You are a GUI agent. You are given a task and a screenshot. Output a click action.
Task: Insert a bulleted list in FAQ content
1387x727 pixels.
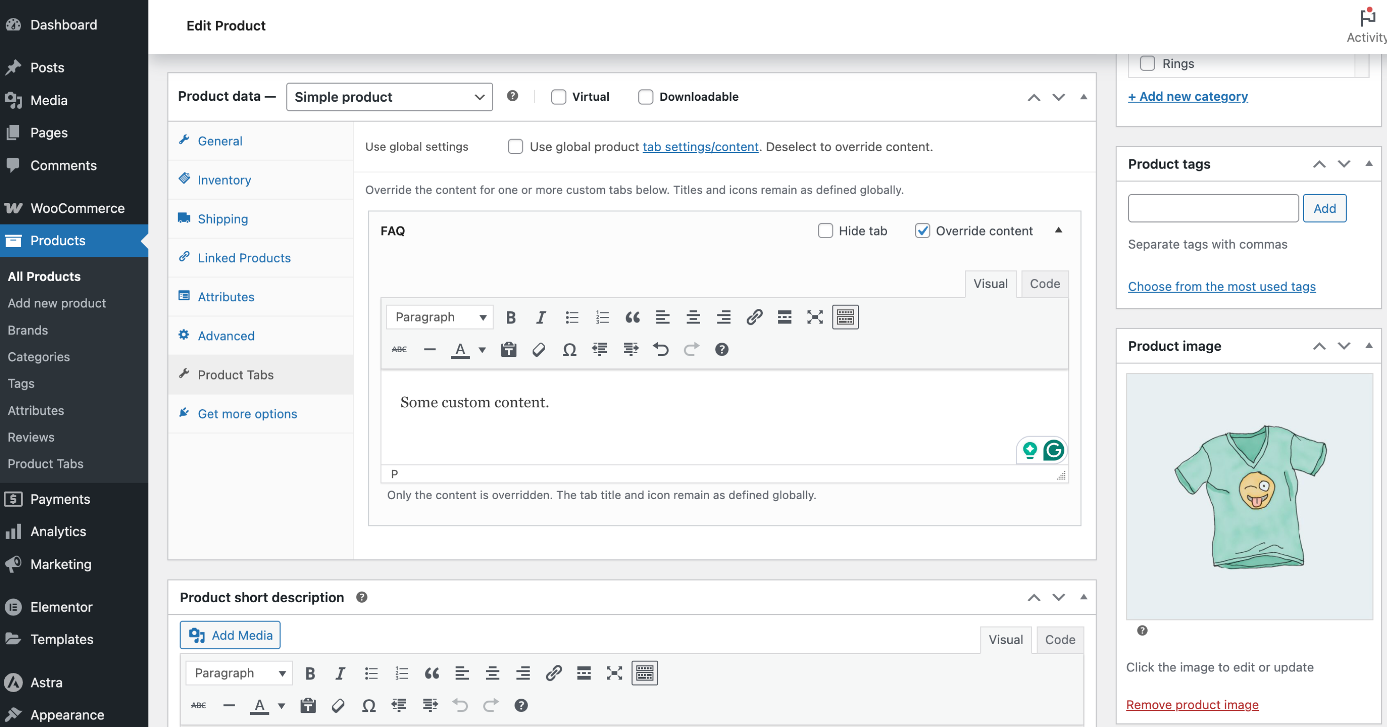(x=571, y=317)
